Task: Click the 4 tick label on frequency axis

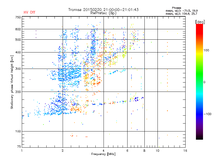Action: click(104, 151)
